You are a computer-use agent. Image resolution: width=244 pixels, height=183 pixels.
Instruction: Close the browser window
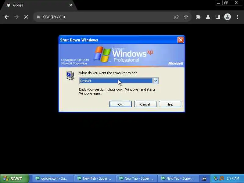(x=236, y=3)
